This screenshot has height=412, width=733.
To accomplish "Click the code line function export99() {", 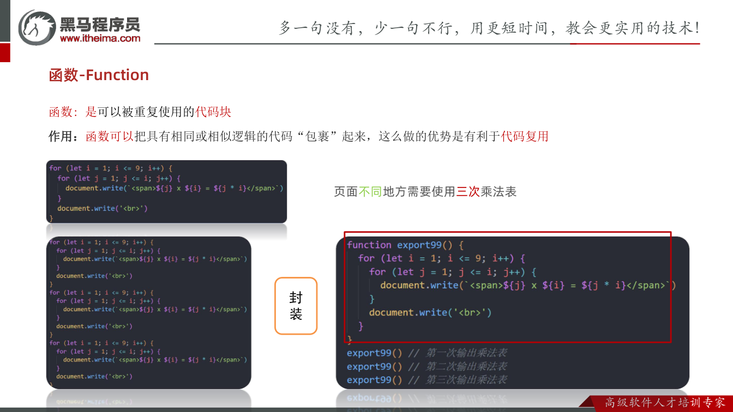I will (x=405, y=245).
